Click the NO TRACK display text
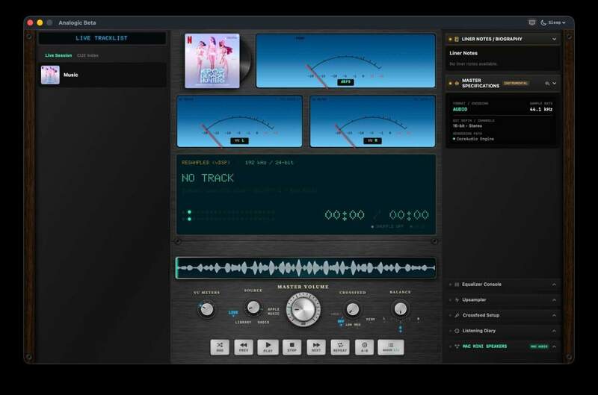This screenshot has width=598, height=395. pyautogui.click(x=208, y=178)
